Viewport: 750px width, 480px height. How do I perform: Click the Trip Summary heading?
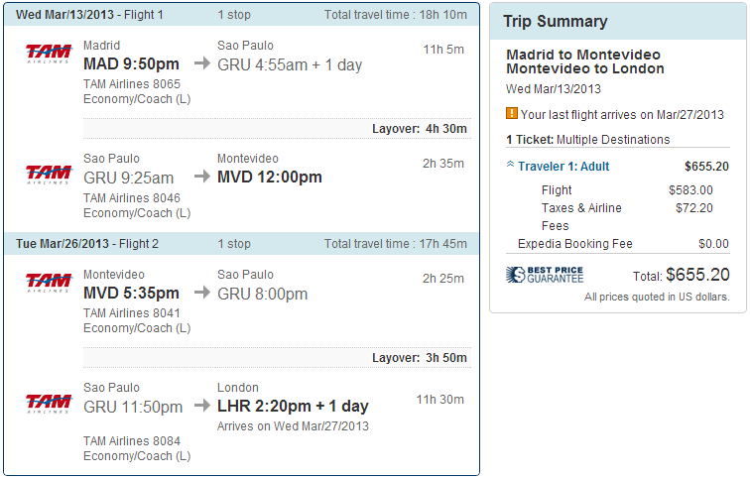pos(555,22)
